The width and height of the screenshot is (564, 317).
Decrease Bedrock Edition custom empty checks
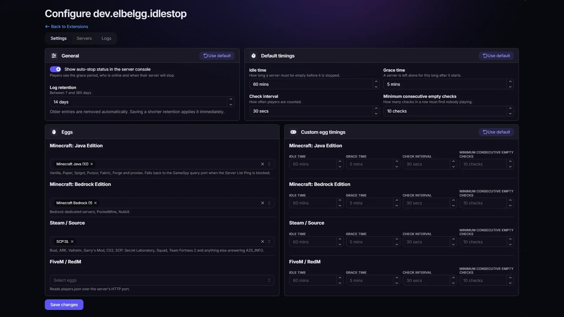510,206
